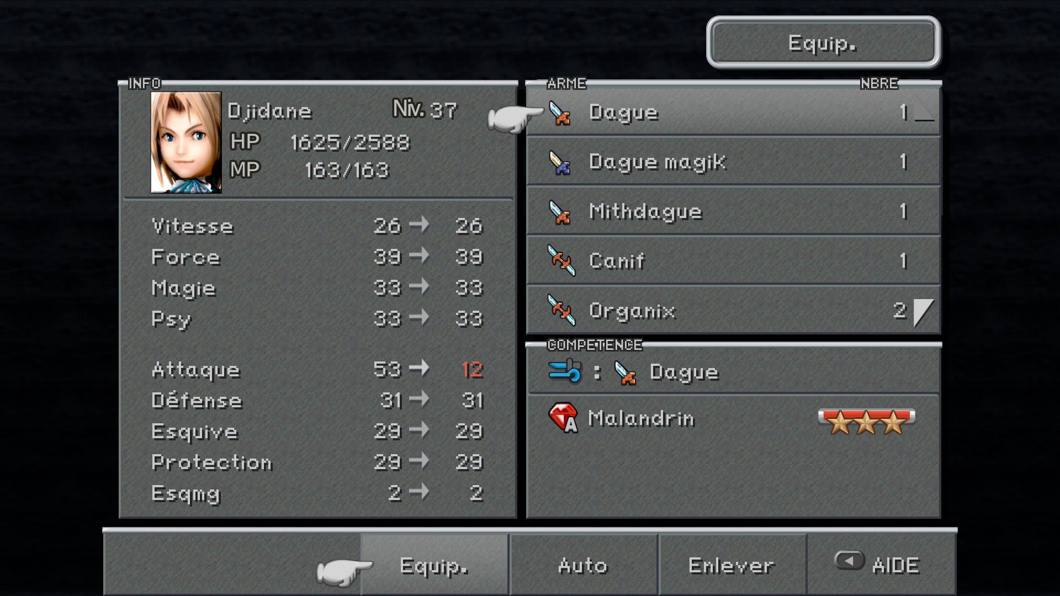Click the blue equipment-slot icon under Compétence
1060x596 pixels.
[565, 371]
